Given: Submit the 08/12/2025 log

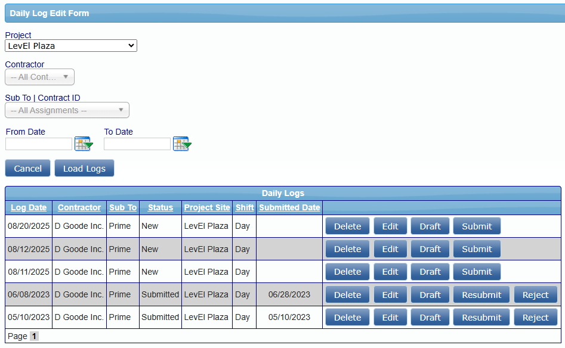Looking at the screenshot, I should click(x=477, y=249).
